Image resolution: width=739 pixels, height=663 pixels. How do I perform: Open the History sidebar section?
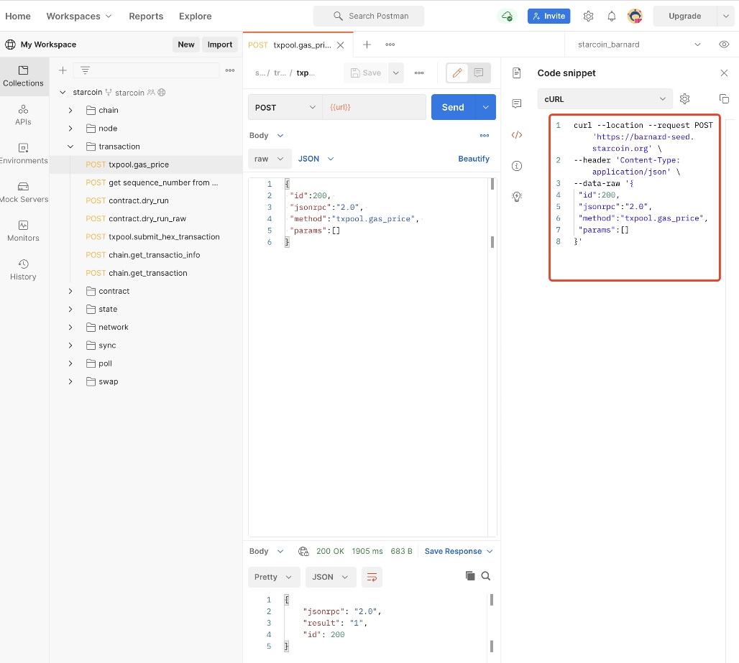[x=23, y=270]
